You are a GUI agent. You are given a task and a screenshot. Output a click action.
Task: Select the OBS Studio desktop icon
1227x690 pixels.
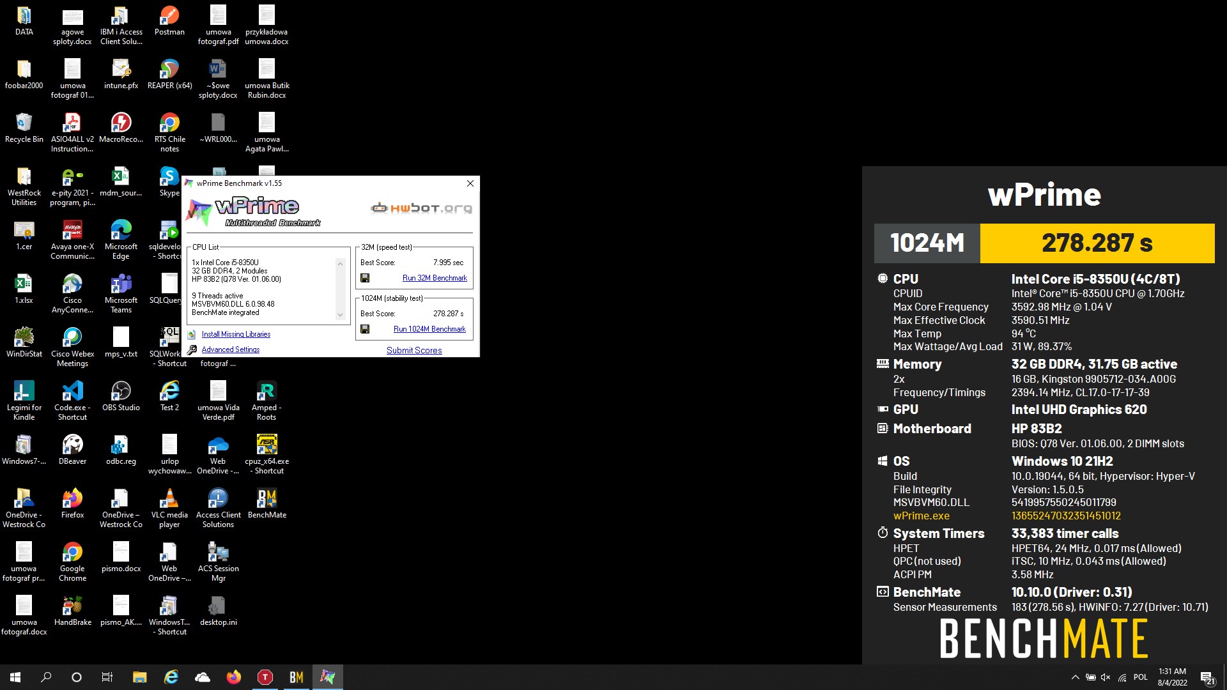121,397
